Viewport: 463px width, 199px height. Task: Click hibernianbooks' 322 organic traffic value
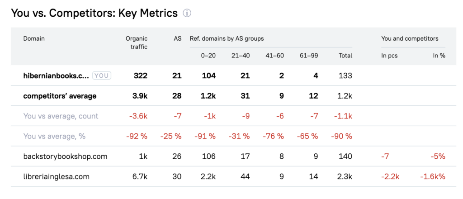point(141,76)
